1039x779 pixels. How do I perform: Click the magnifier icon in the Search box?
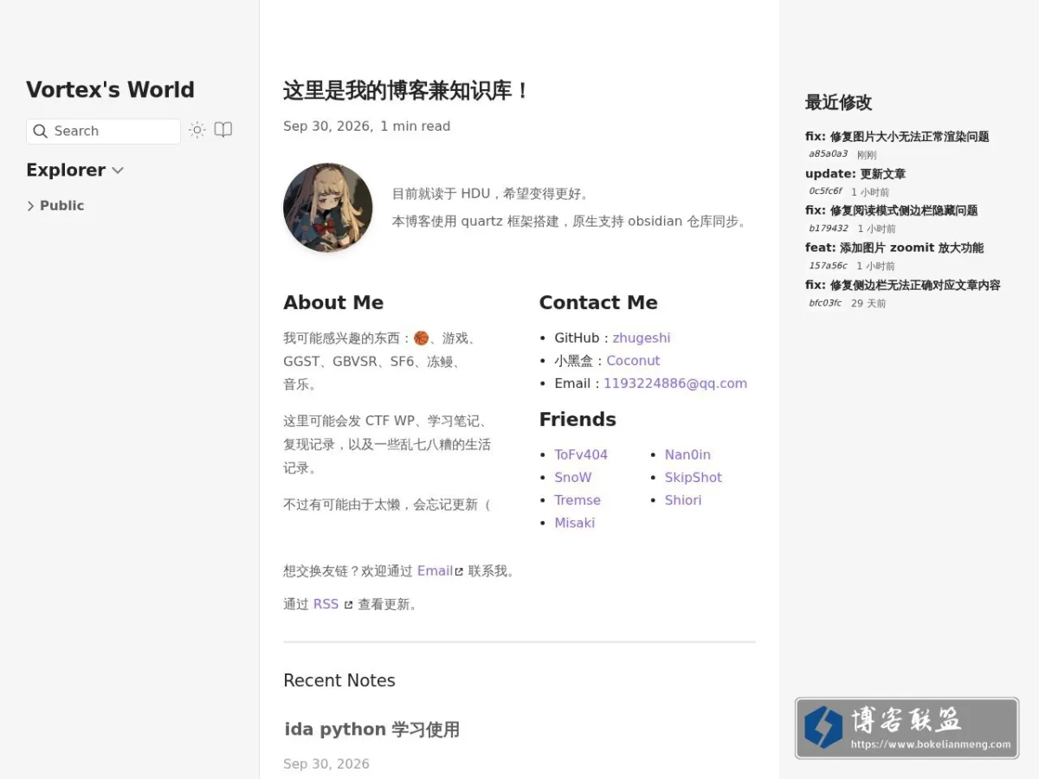[40, 131]
